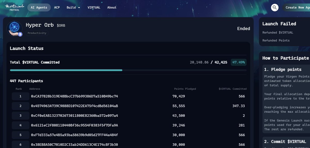Click the Hyper Orb avatar image

(x=14, y=28)
